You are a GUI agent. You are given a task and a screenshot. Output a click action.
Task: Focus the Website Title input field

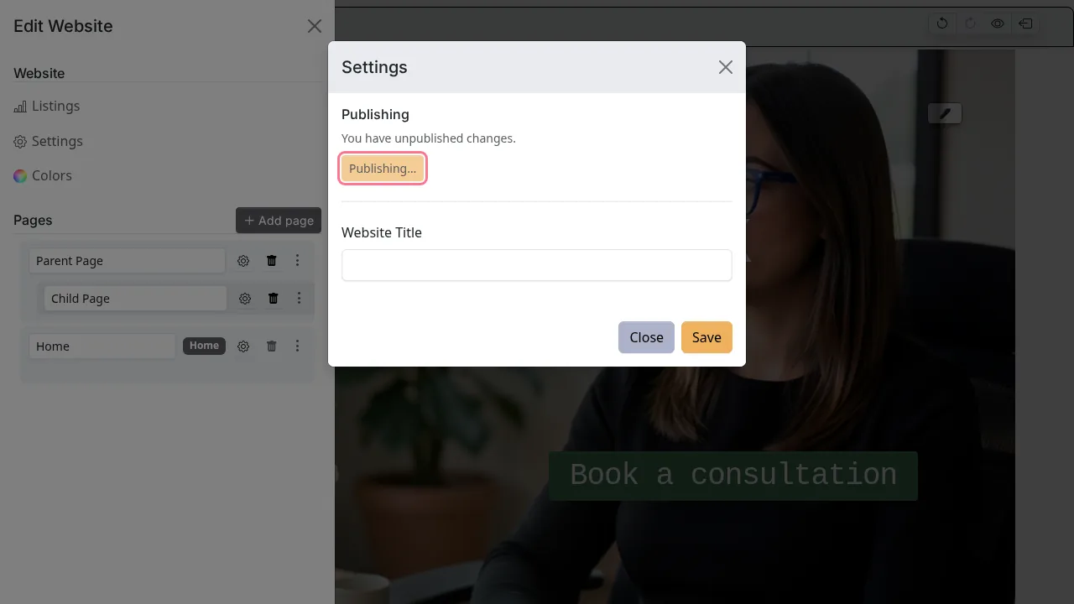pyautogui.click(x=537, y=265)
